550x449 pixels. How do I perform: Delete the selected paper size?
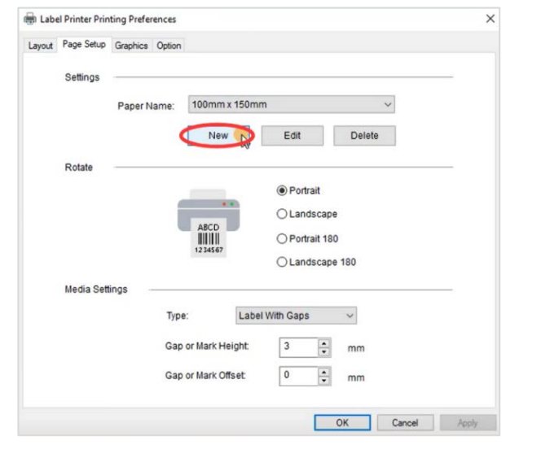[x=364, y=136]
